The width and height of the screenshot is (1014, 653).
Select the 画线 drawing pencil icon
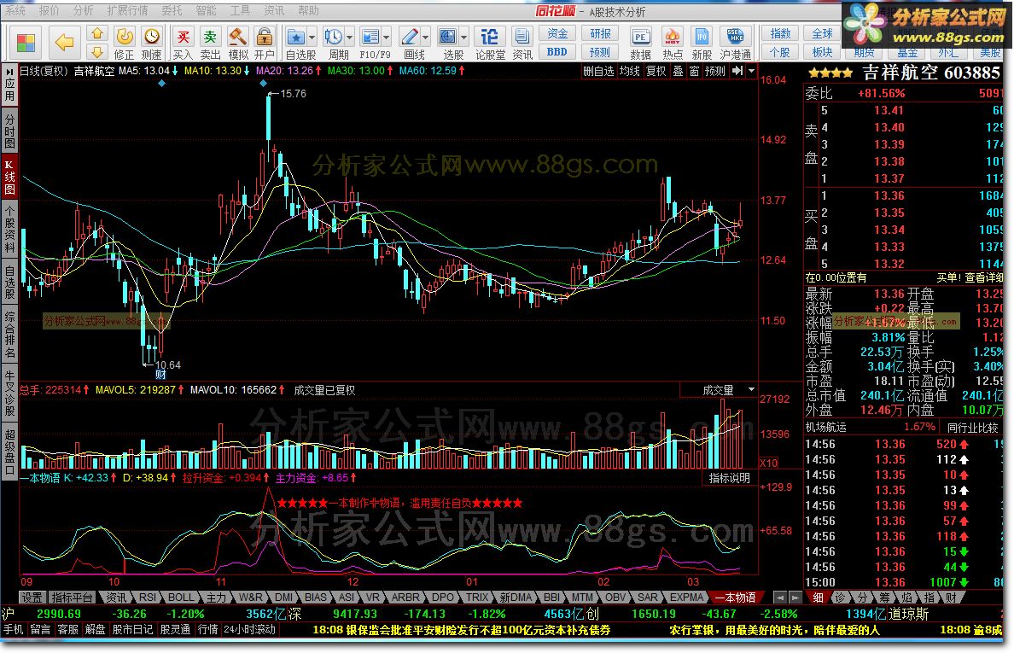coord(410,37)
